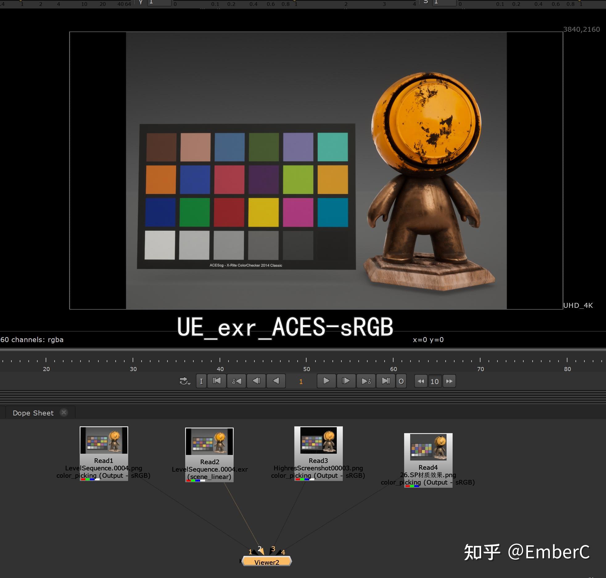The image size is (606, 578).
Task: Step back one frame with previous frame icon
Action: [x=256, y=382]
